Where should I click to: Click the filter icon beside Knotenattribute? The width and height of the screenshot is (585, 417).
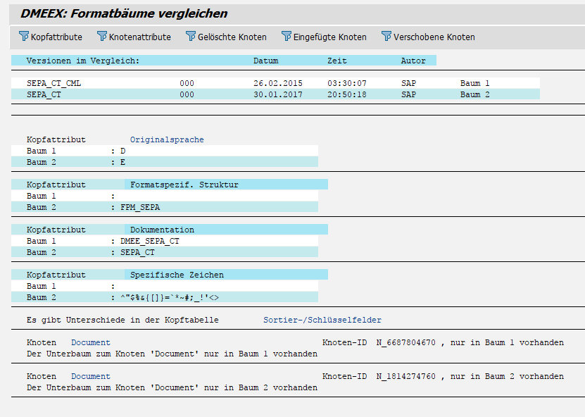[x=102, y=37]
